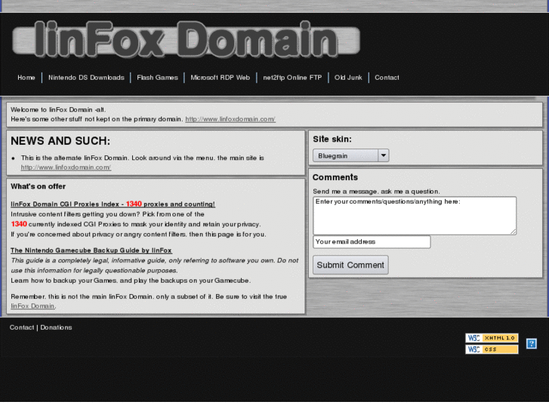Go to the Home menu item
The image size is (549, 411).
pos(26,78)
